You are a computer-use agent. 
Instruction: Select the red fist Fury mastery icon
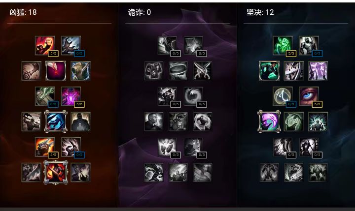tap(44, 45)
